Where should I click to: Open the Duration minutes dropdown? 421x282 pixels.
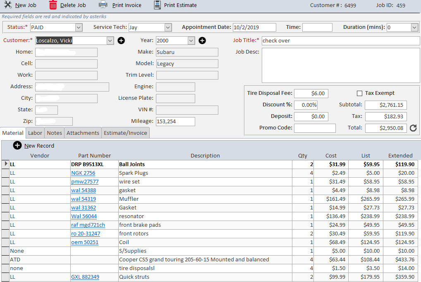click(414, 27)
